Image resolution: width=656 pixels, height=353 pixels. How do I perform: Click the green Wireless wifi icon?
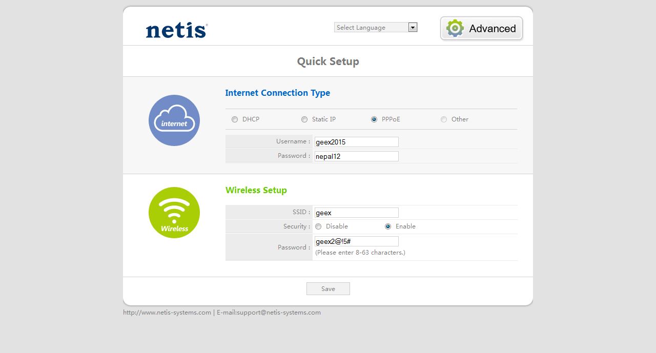click(174, 213)
